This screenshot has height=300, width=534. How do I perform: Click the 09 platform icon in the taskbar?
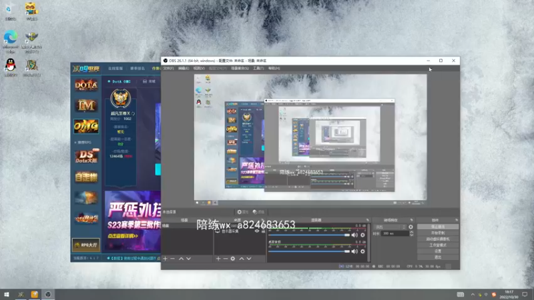(21, 295)
